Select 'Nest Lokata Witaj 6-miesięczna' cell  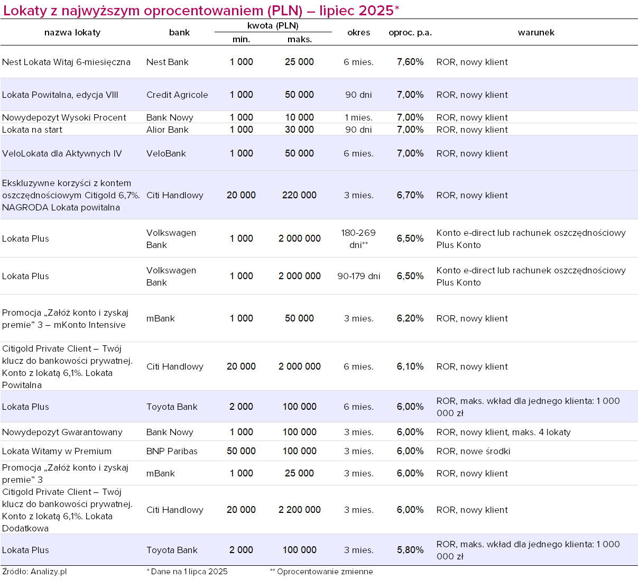[x=66, y=62]
